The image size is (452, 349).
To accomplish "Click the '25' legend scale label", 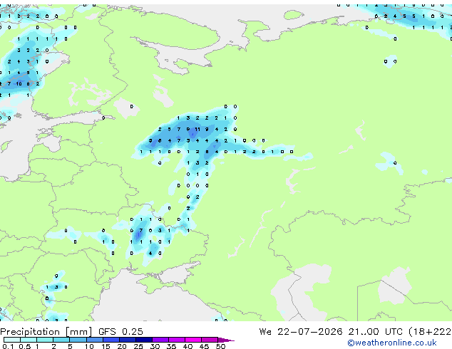I will point(138,346).
